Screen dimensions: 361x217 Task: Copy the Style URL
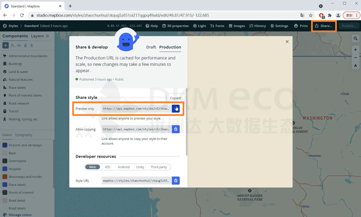[176, 180]
